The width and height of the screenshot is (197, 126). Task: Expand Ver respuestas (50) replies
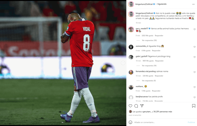point(149,40)
